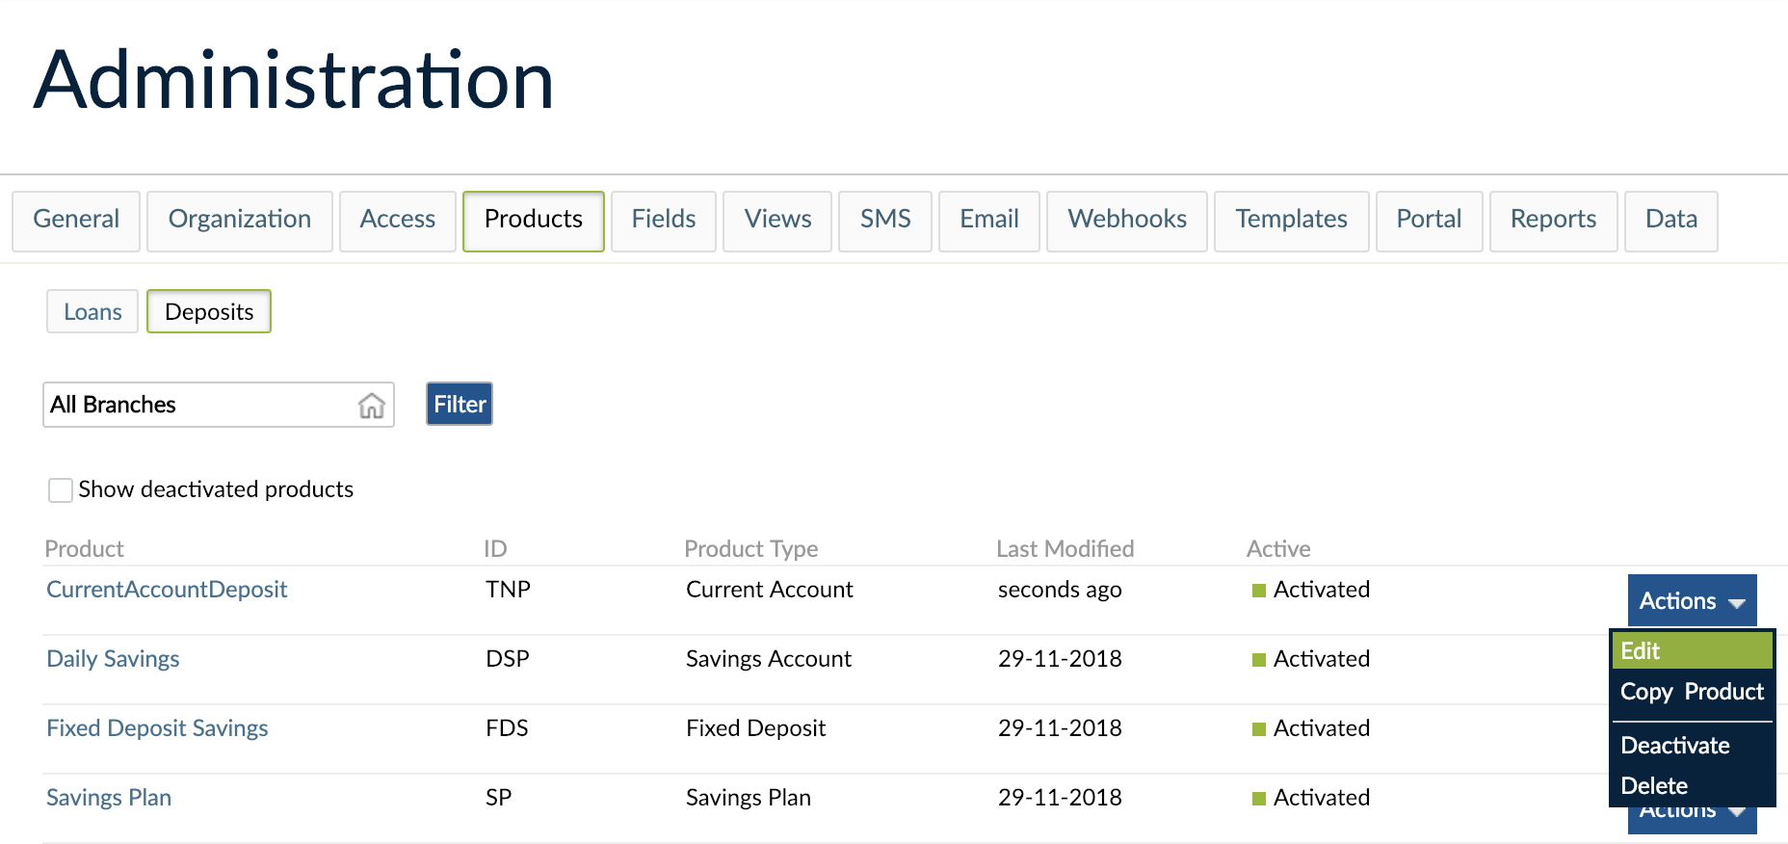
Task: Click the Filter button
Action: click(x=460, y=404)
